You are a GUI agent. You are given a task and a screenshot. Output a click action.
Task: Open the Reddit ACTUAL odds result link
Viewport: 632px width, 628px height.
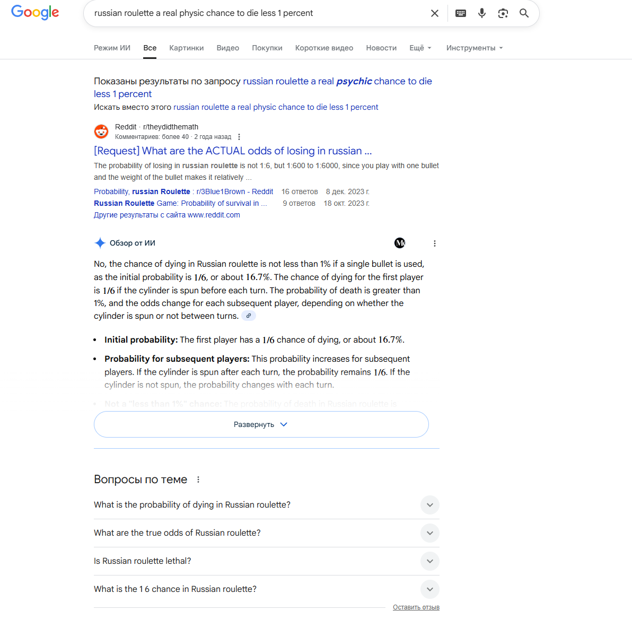pyautogui.click(x=233, y=151)
